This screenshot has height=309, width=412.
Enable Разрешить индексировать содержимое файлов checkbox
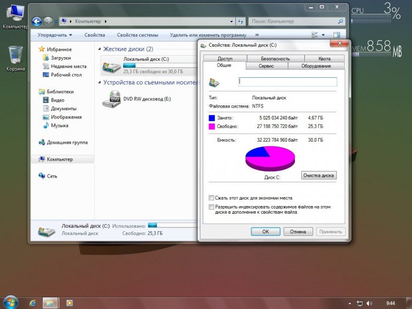211,207
